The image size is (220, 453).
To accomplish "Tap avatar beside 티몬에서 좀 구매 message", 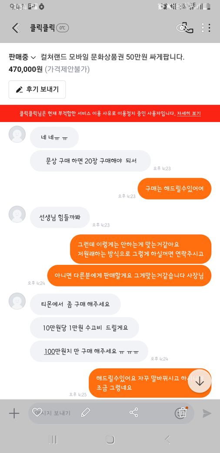I will coord(17,301).
